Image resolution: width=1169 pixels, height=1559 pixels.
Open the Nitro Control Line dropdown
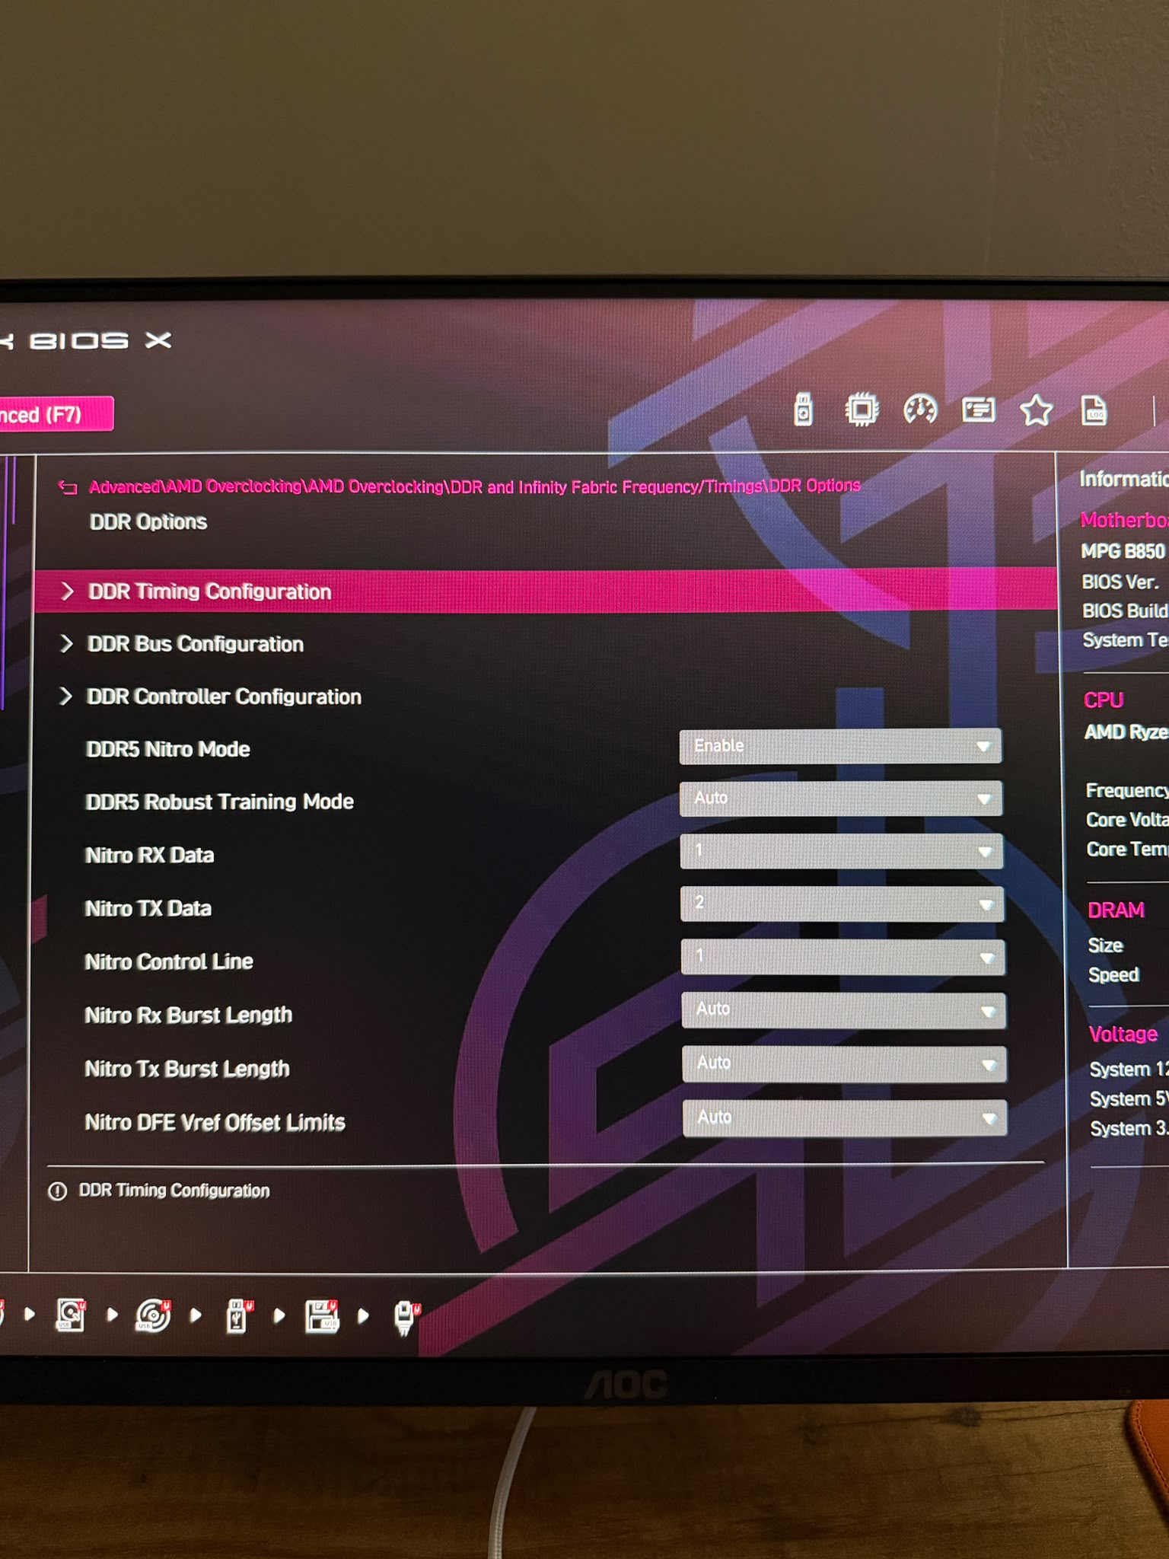click(x=843, y=957)
